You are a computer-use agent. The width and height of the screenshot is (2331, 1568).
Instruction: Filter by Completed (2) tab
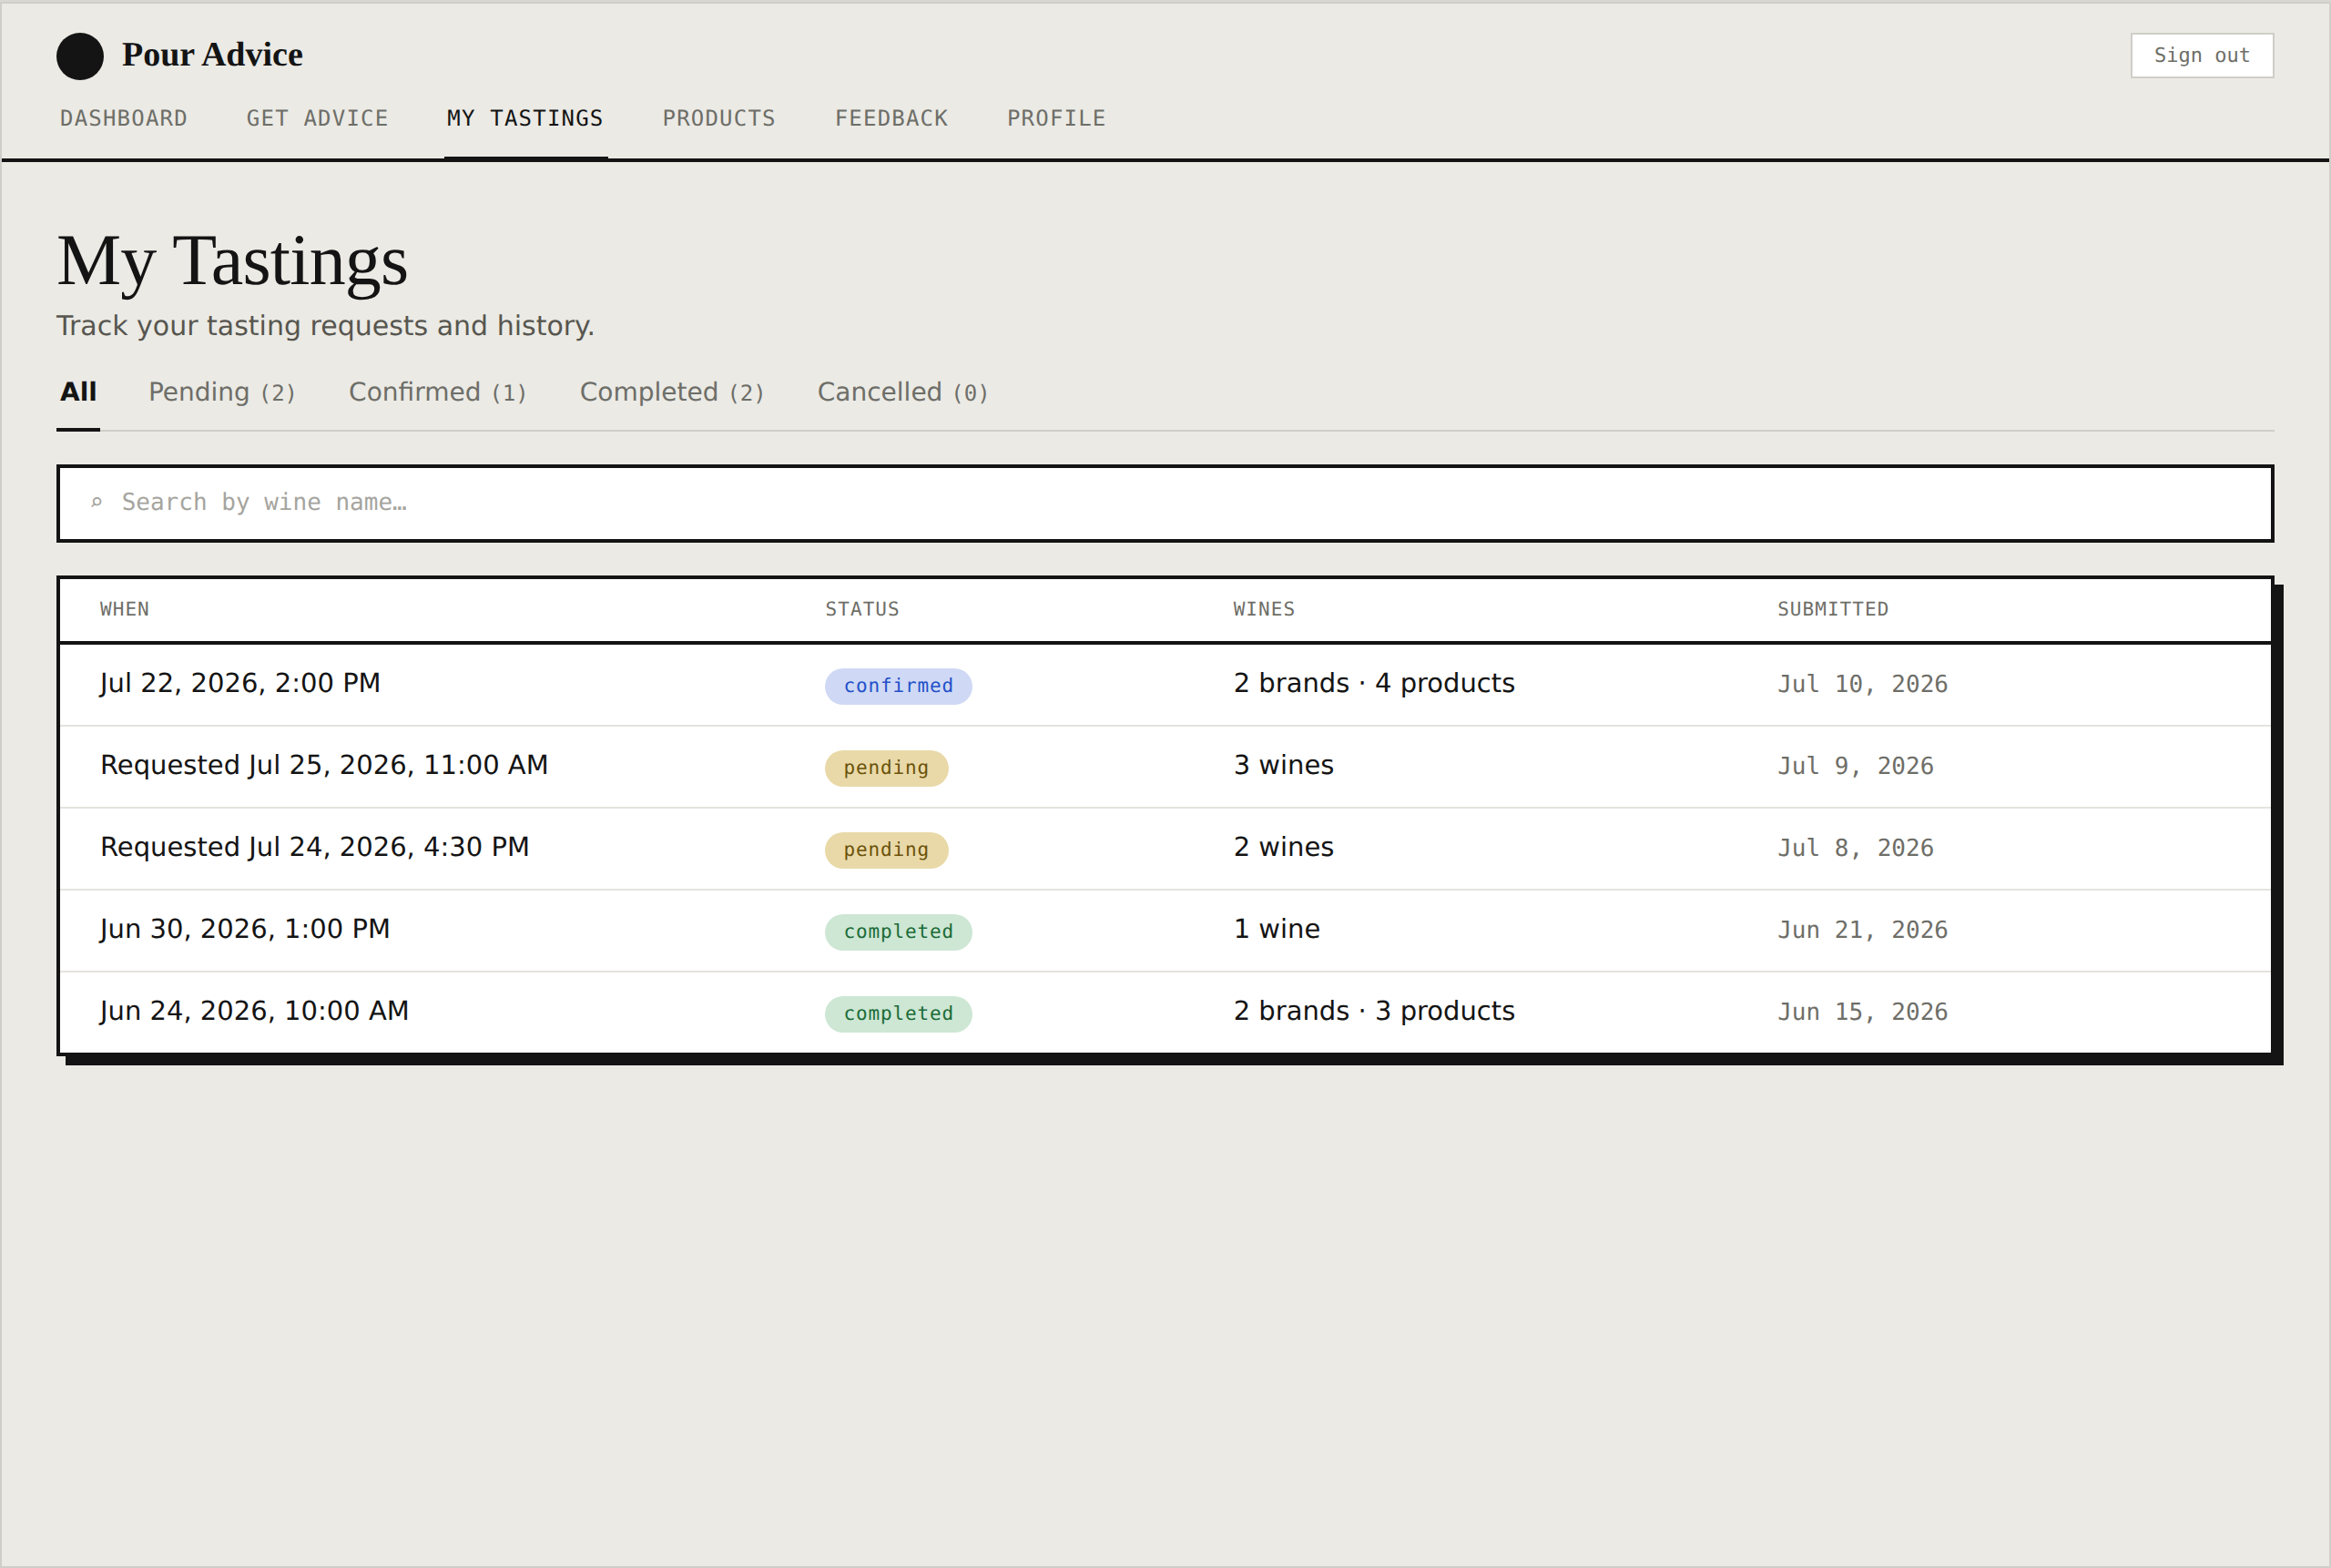click(x=672, y=392)
